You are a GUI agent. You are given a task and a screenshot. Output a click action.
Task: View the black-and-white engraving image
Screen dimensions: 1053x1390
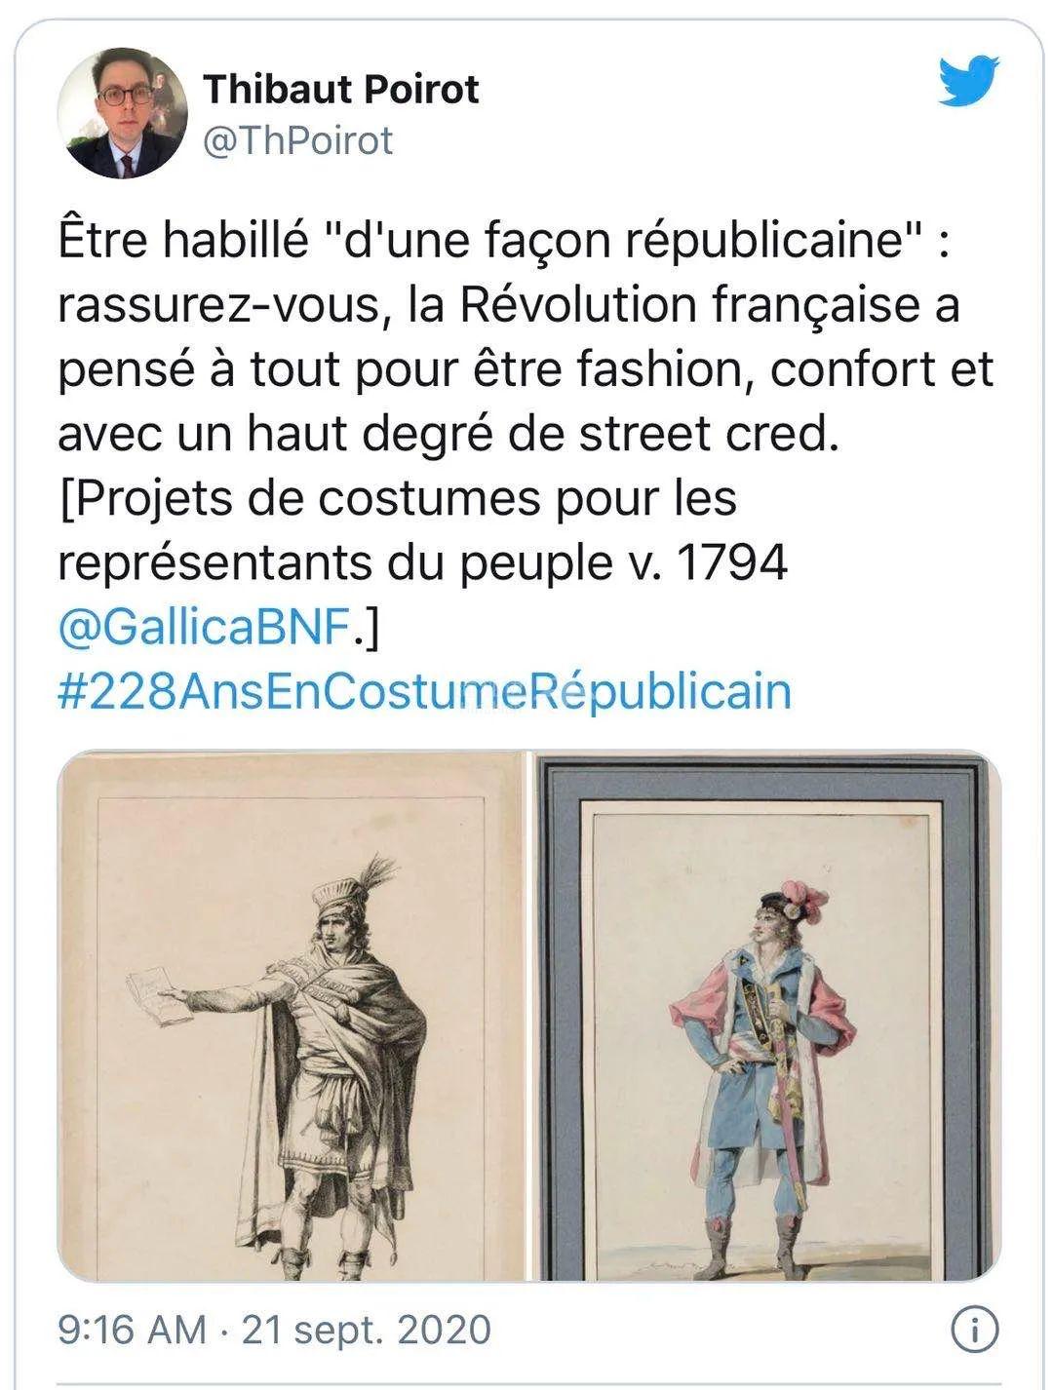pos(291,1016)
